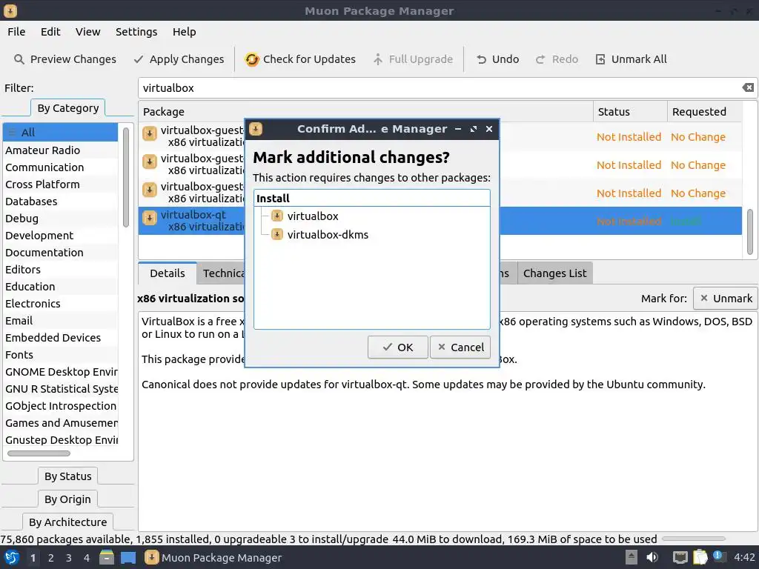Confirm additional changes with OK

pos(398,347)
